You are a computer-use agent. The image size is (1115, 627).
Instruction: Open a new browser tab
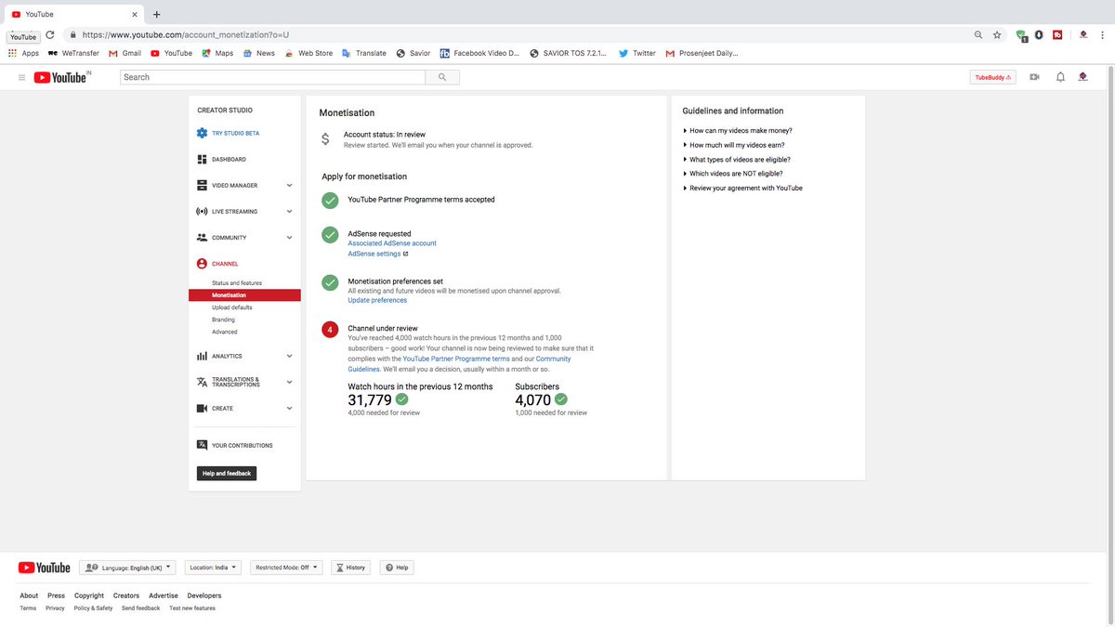pyautogui.click(x=156, y=14)
